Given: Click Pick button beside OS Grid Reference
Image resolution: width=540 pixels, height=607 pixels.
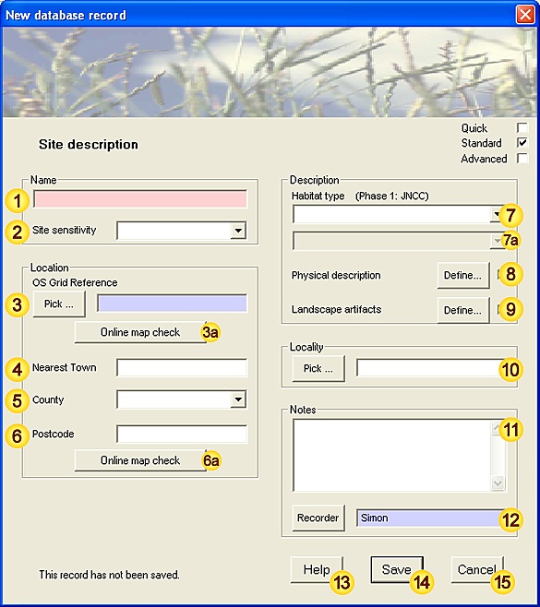Looking at the screenshot, I should click(x=59, y=303).
